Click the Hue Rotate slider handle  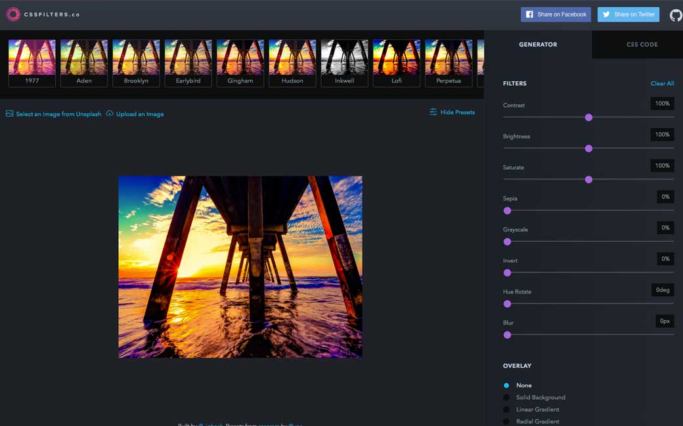pos(507,304)
